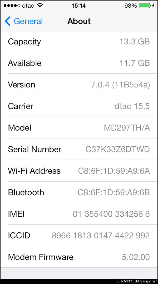Viewport: 158px width, 284px height.
Task: Tap the 98% battery percentage
Action: click(x=131, y=6)
